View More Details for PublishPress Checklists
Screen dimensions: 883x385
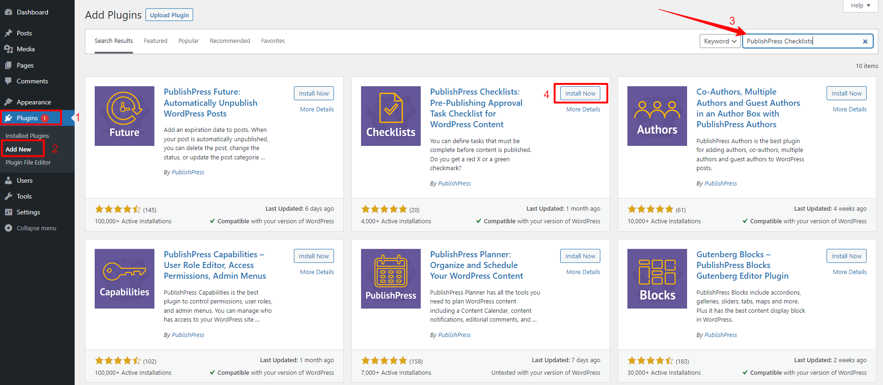pos(583,110)
